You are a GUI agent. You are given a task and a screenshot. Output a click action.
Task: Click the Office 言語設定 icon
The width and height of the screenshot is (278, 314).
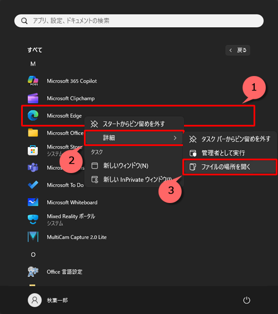(x=33, y=271)
